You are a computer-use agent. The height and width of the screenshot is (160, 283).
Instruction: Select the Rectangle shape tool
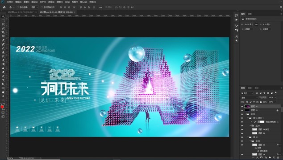(x=3, y=88)
